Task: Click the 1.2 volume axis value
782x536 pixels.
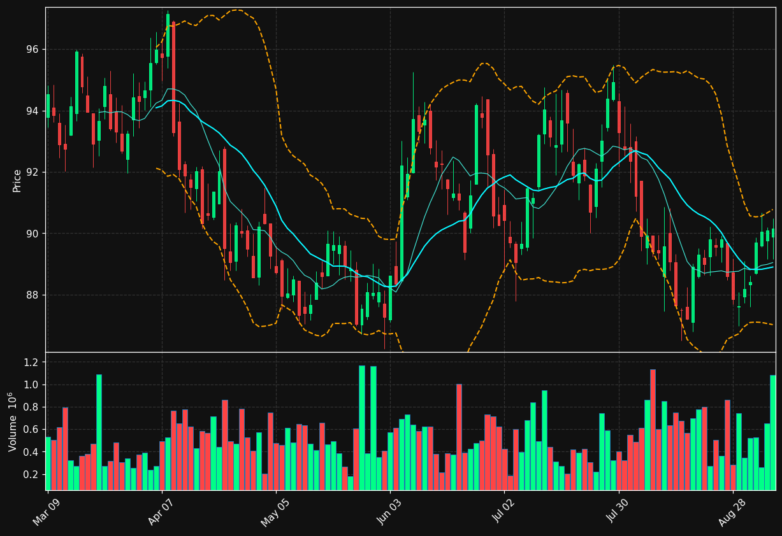Action: (x=32, y=362)
